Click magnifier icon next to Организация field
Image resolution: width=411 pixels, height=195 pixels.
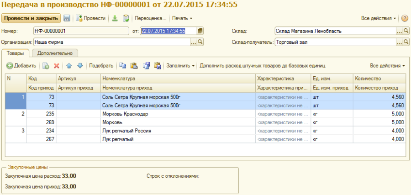coord(200,42)
